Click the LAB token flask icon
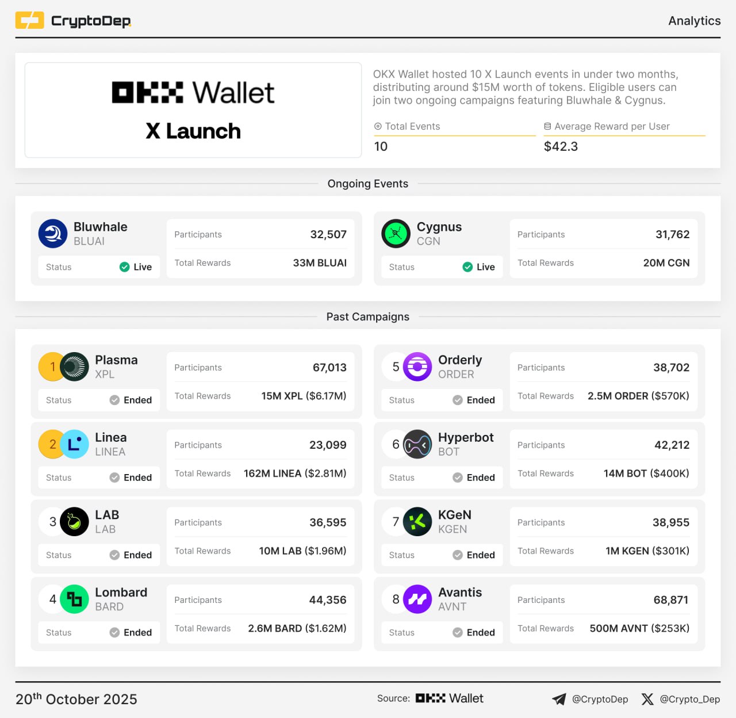 pos(75,522)
